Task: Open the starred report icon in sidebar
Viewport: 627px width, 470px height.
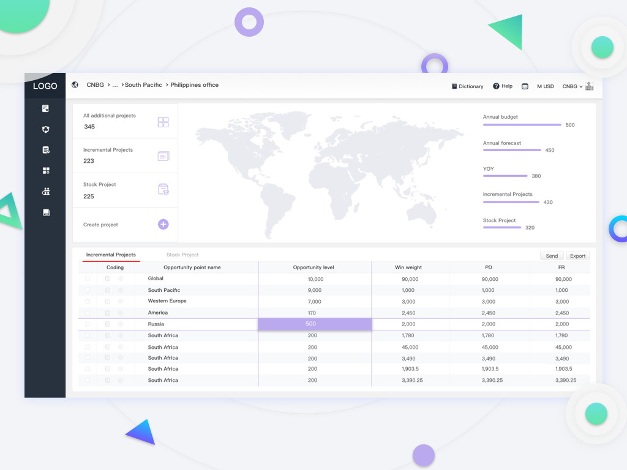Action: coord(45,108)
